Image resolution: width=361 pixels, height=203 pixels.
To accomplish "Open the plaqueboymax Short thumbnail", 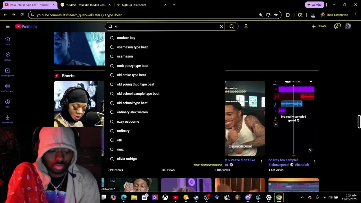I will click(x=245, y=118).
